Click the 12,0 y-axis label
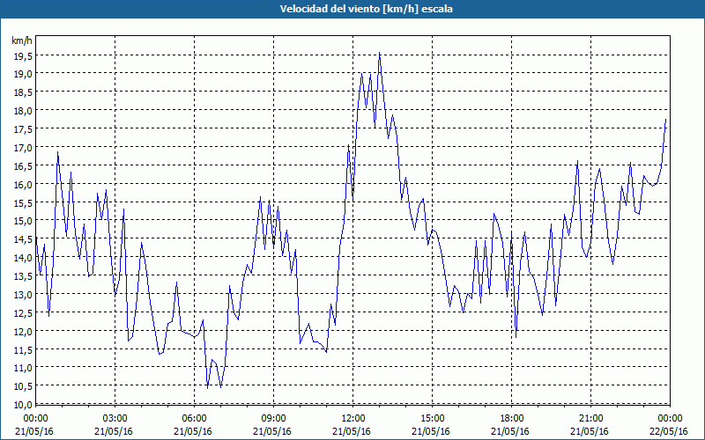This screenshot has width=705, height=440. coord(22,331)
